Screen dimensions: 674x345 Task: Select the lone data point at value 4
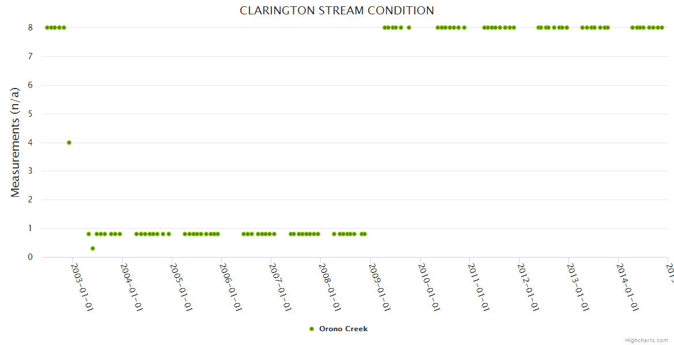(69, 143)
